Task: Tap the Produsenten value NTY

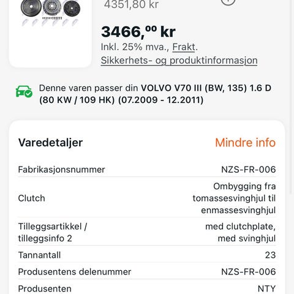Action: pos(266,288)
